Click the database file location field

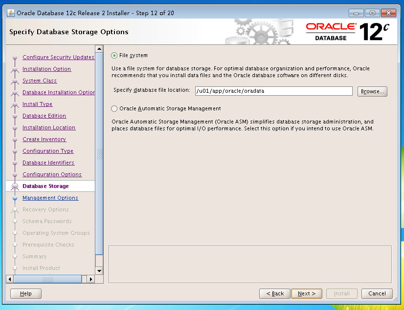point(273,91)
